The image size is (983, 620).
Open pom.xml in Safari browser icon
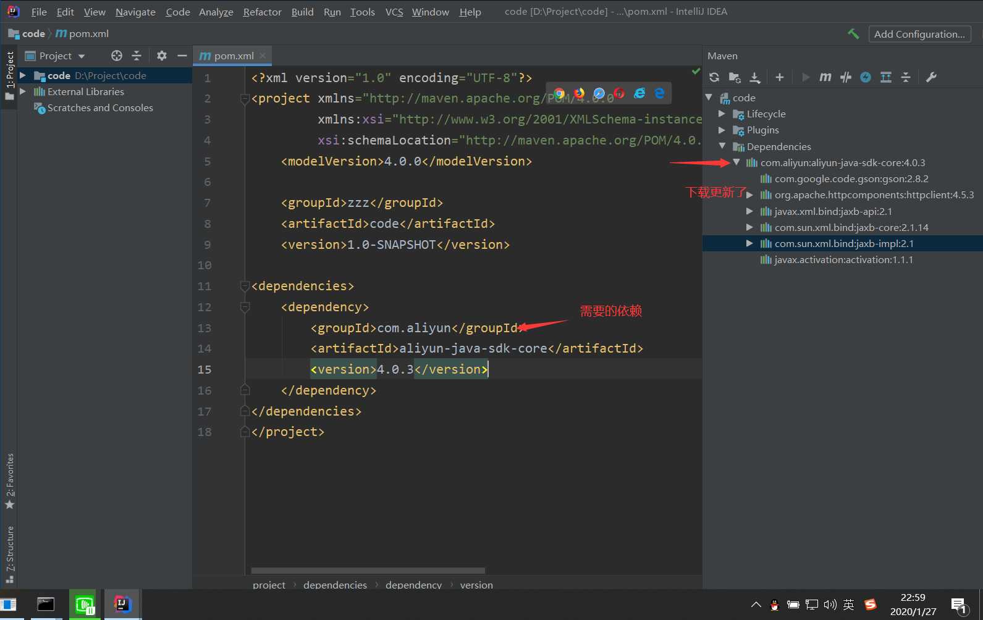tap(599, 93)
